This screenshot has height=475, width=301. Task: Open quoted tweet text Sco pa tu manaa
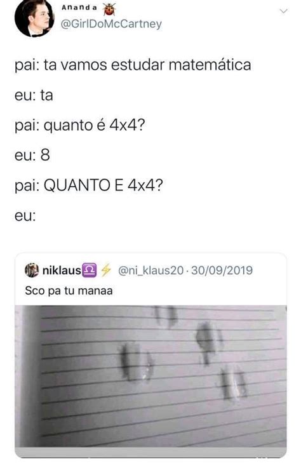pos(69,291)
